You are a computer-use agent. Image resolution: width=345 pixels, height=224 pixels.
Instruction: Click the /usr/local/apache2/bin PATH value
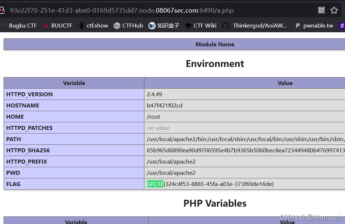point(246,139)
